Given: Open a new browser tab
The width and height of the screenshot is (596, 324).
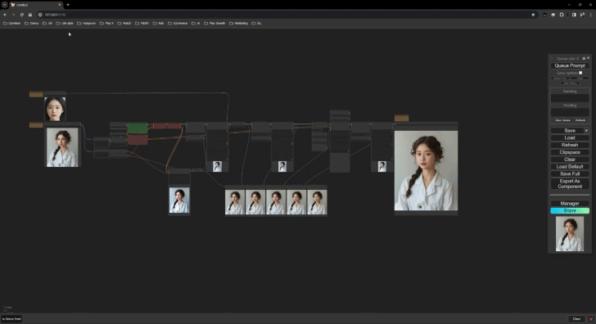Looking at the screenshot, I should (68, 5).
